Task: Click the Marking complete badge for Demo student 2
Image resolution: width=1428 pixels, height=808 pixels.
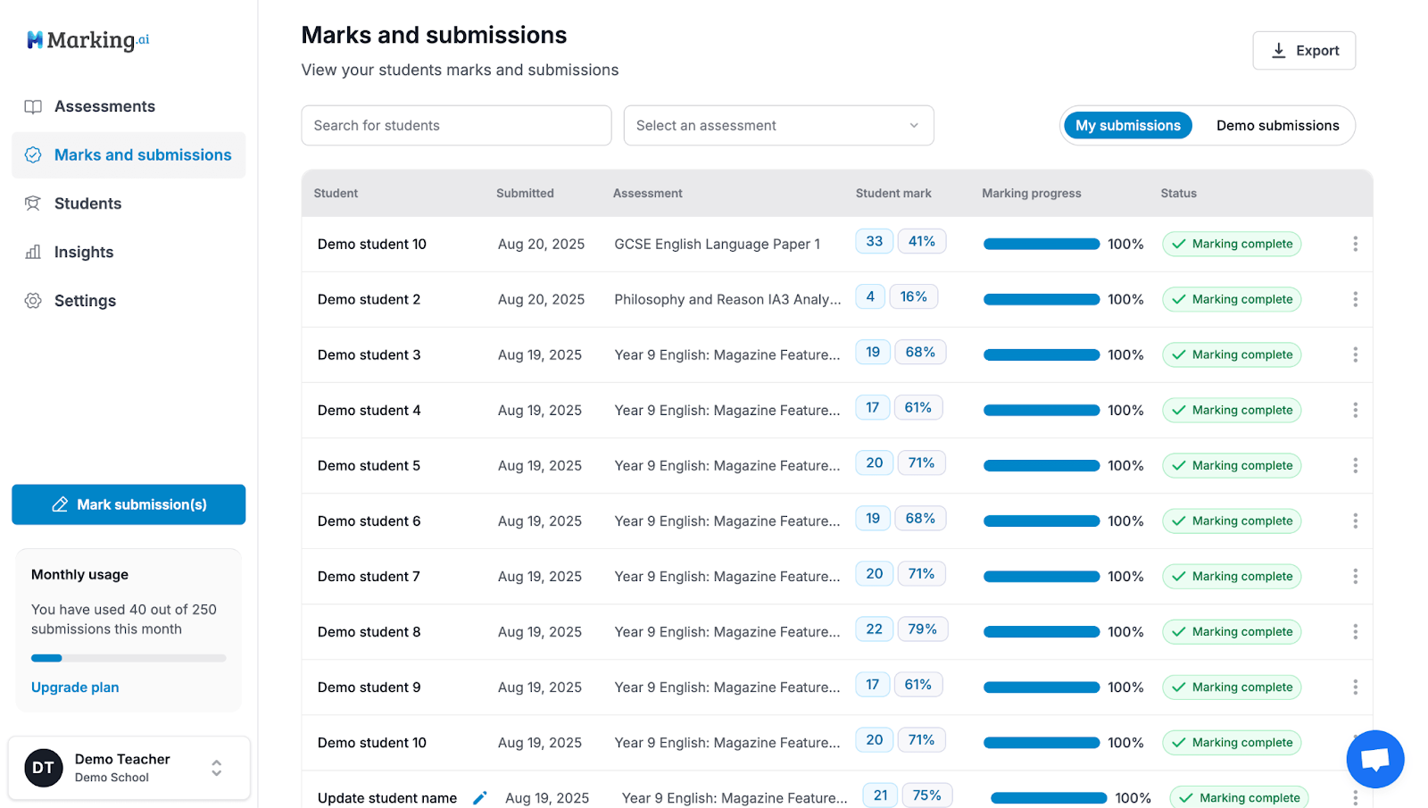Action: [1232, 299]
